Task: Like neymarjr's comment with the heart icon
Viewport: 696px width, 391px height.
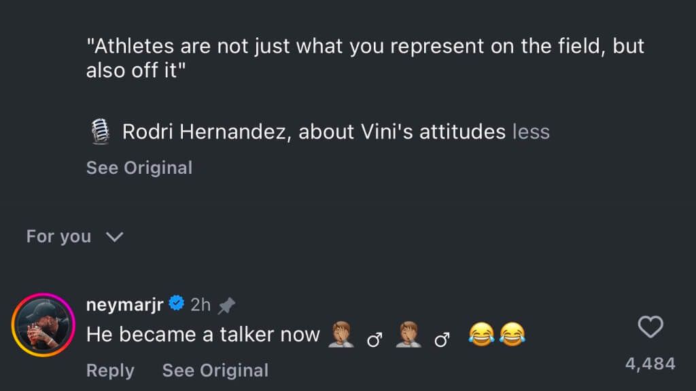Action: [x=650, y=328]
